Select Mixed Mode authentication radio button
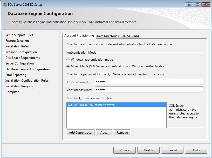212x158 pixels. [68, 66]
